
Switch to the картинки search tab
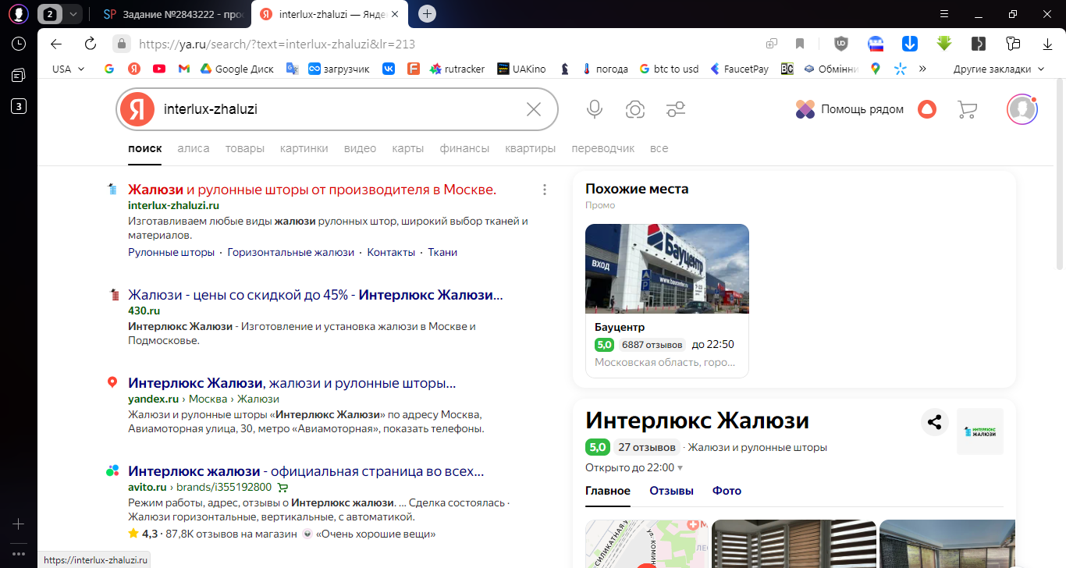(x=304, y=148)
